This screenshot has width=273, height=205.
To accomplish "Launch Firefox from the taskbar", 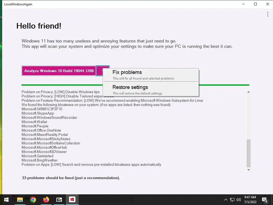I will [x=46, y=200].
